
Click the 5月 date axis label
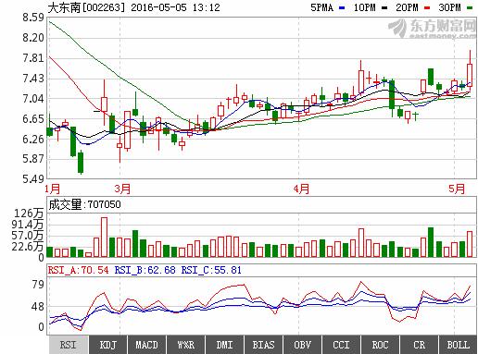pos(457,189)
